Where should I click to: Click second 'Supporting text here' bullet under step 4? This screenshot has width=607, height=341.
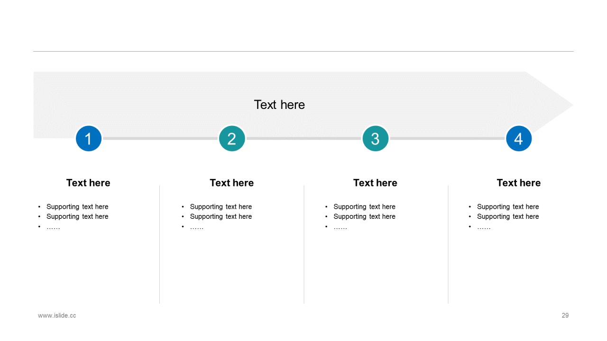pos(508,216)
